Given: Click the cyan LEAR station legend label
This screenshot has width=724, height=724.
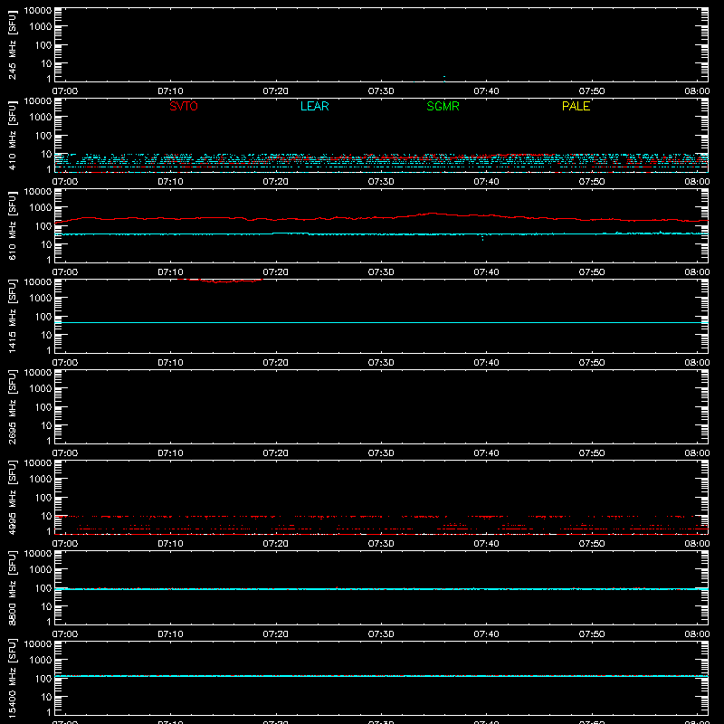Looking at the screenshot, I should [314, 106].
